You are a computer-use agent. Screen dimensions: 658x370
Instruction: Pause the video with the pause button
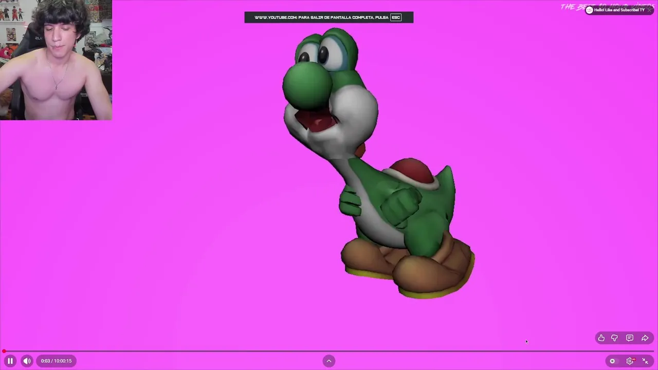pos(10,361)
